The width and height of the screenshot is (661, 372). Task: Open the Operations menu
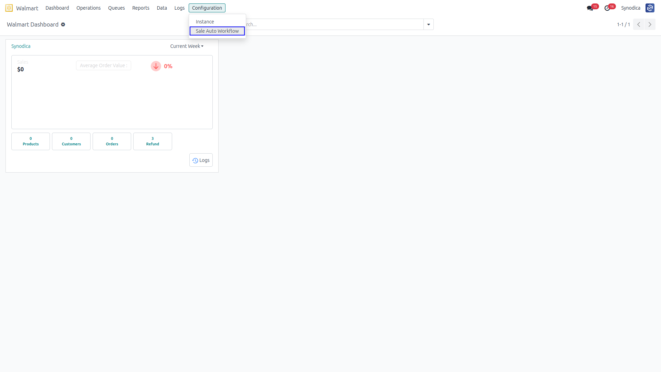point(88,8)
